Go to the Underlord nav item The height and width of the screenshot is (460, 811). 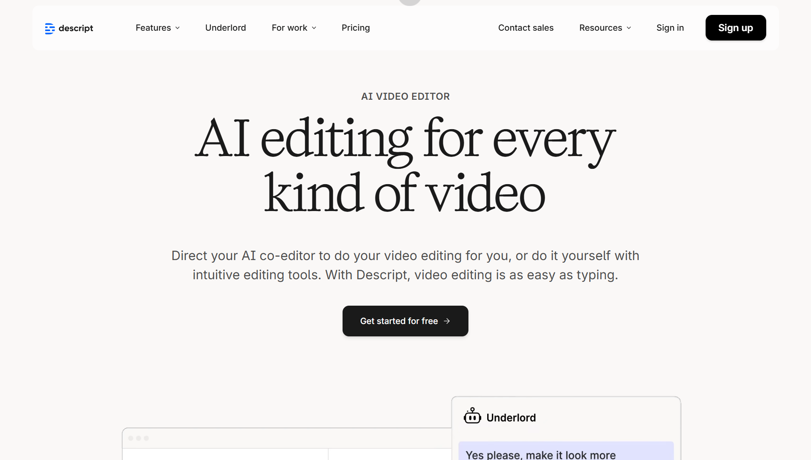click(225, 28)
